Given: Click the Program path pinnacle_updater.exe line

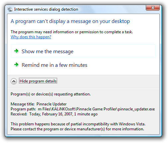Looking at the screenshot, I should point(83,109).
